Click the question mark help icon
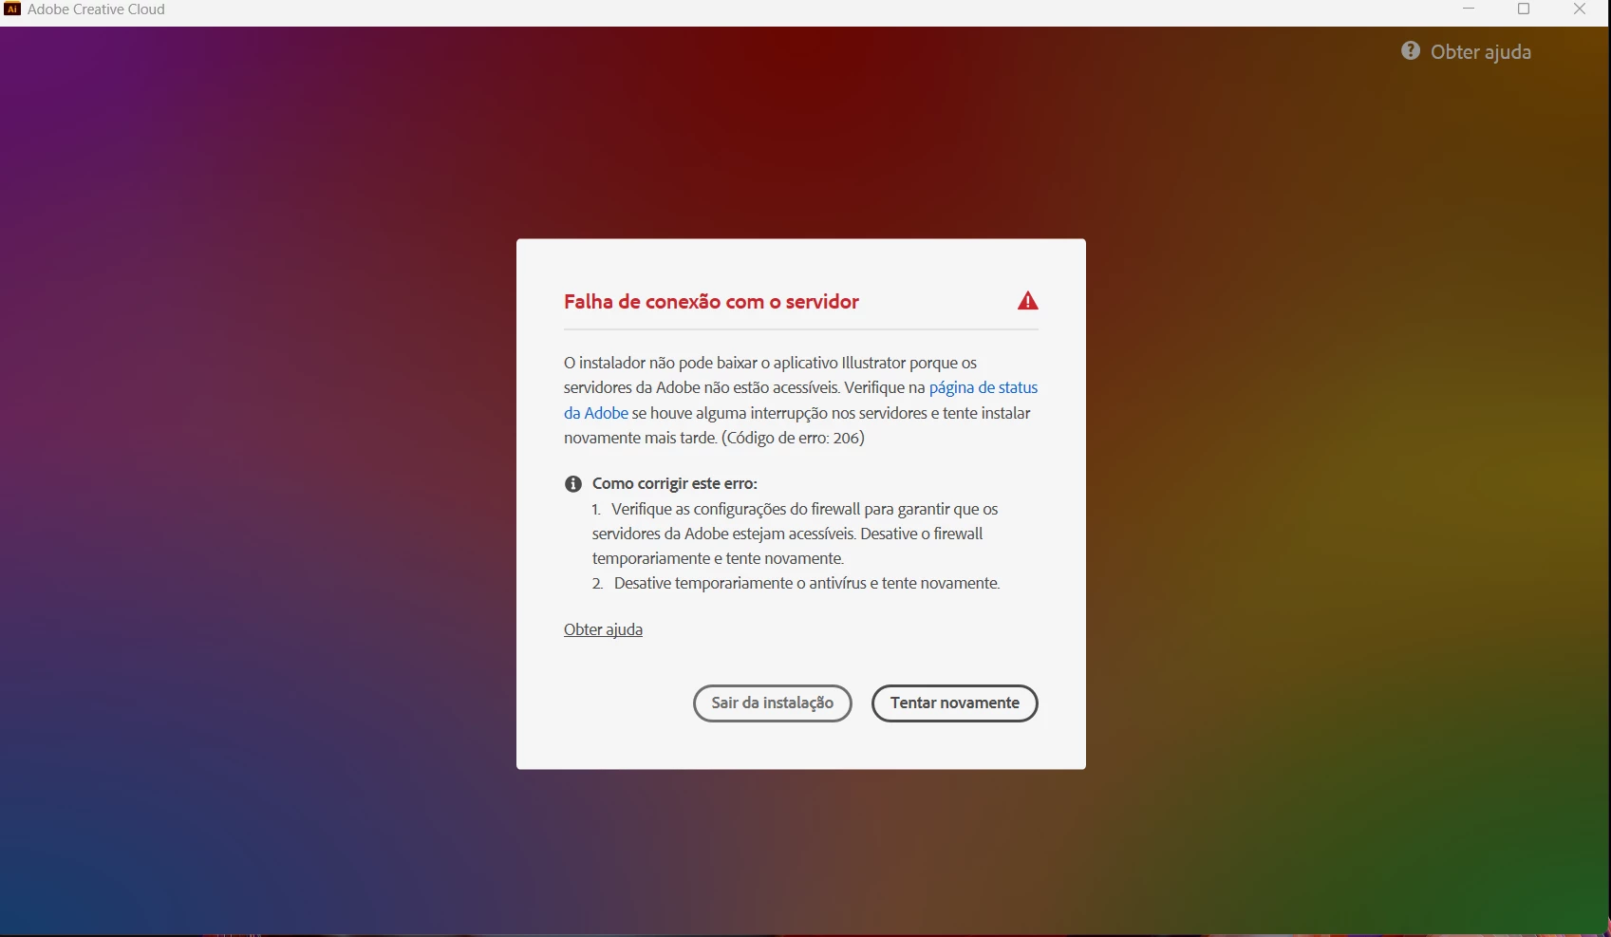This screenshot has width=1611, height=937. (1411, 51)
